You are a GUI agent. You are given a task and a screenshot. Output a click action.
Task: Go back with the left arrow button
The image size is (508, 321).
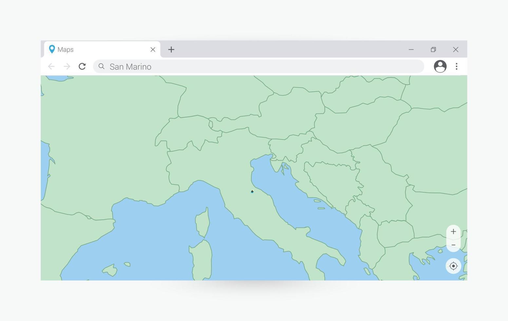point(51,66)
